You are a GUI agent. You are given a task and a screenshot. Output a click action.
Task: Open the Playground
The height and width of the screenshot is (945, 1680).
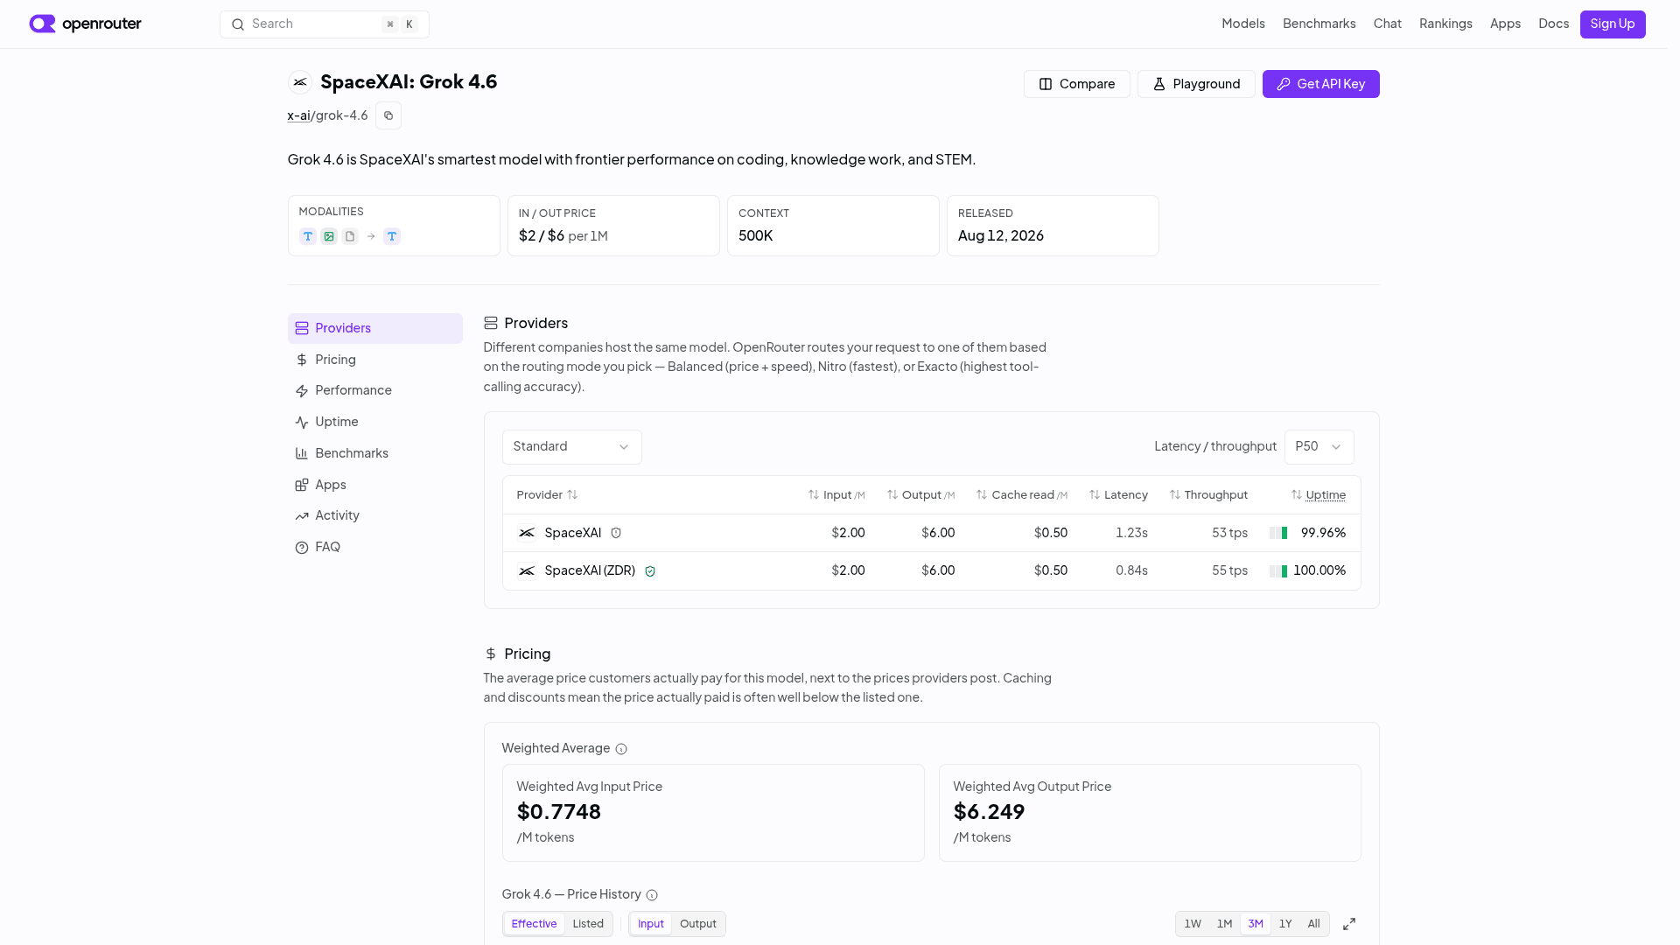tap(1196, 84)
